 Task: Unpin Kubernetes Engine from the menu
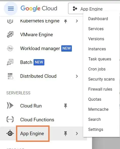[66, 21]
